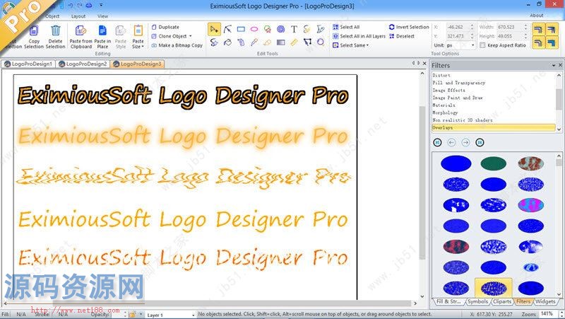This screenshot has height=319, width=565.
Task: Go to next filter page
Action: click(465, 143)
